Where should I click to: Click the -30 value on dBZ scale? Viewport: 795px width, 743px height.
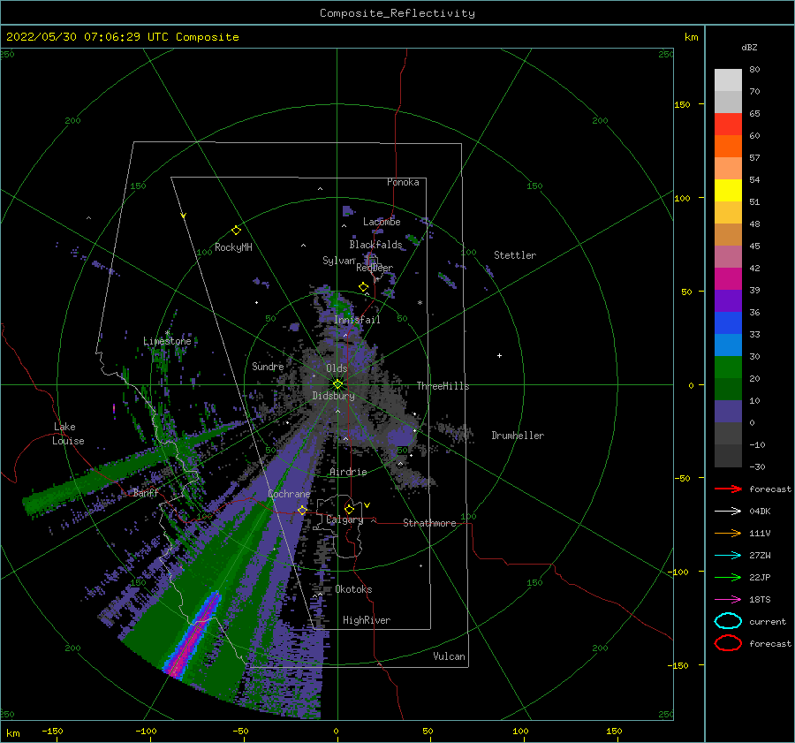[757, 467]
